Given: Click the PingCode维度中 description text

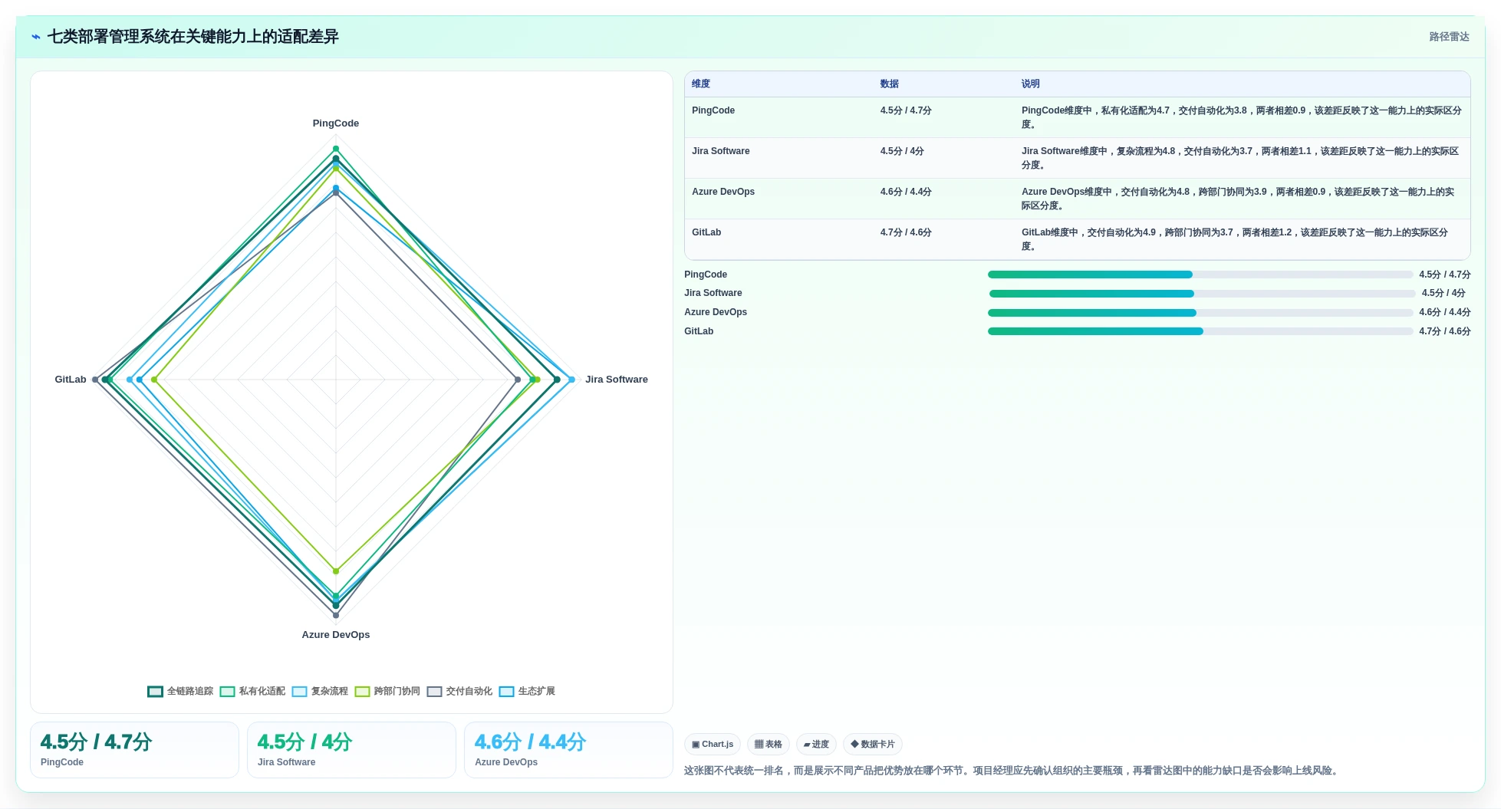Looking at the screenshot, I should tap(1241, 117).
